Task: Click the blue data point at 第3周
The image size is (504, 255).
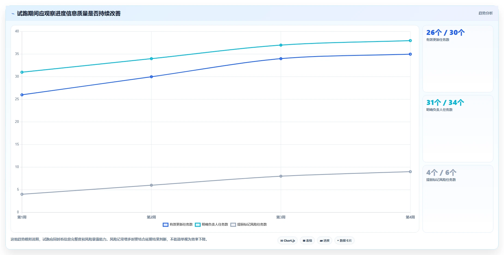Action: [x=281, y=59]
